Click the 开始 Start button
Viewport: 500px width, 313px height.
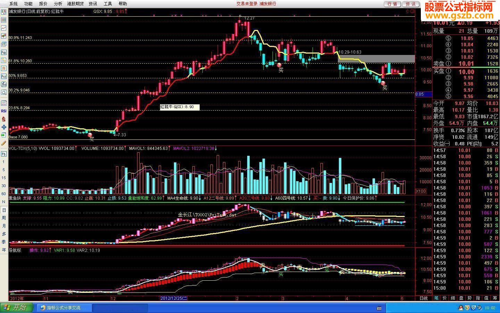point(17,308)
